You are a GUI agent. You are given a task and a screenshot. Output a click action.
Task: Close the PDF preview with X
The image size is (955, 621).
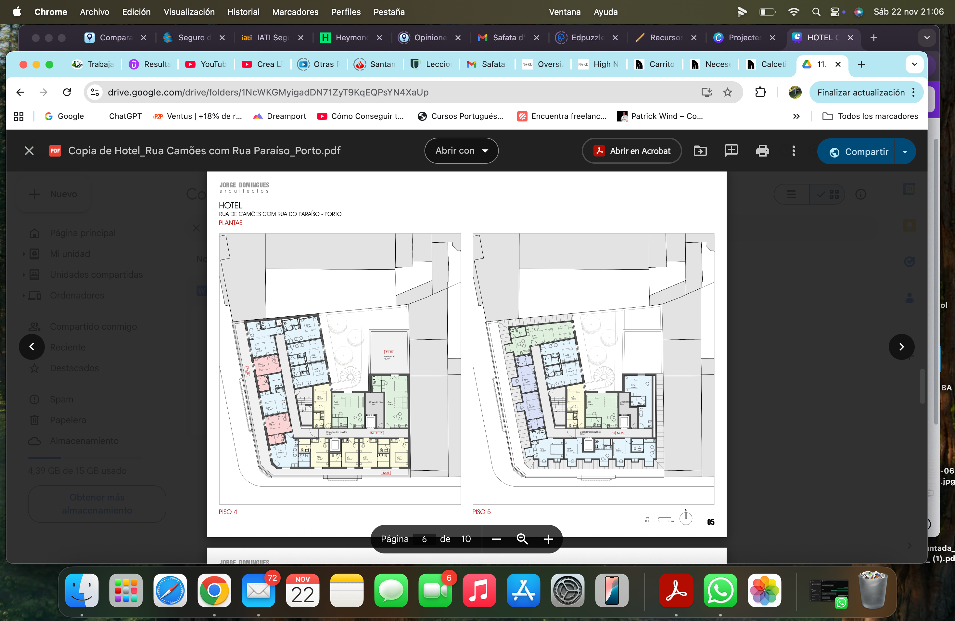tap(29, 151)
